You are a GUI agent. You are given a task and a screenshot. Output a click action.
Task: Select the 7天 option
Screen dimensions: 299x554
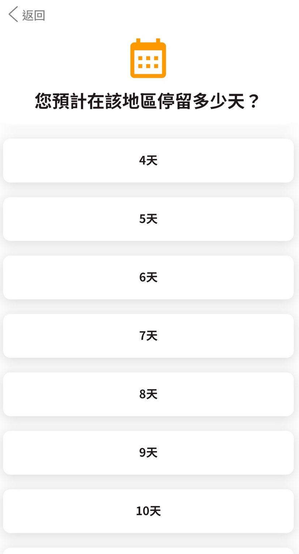(x=148, y=336)
